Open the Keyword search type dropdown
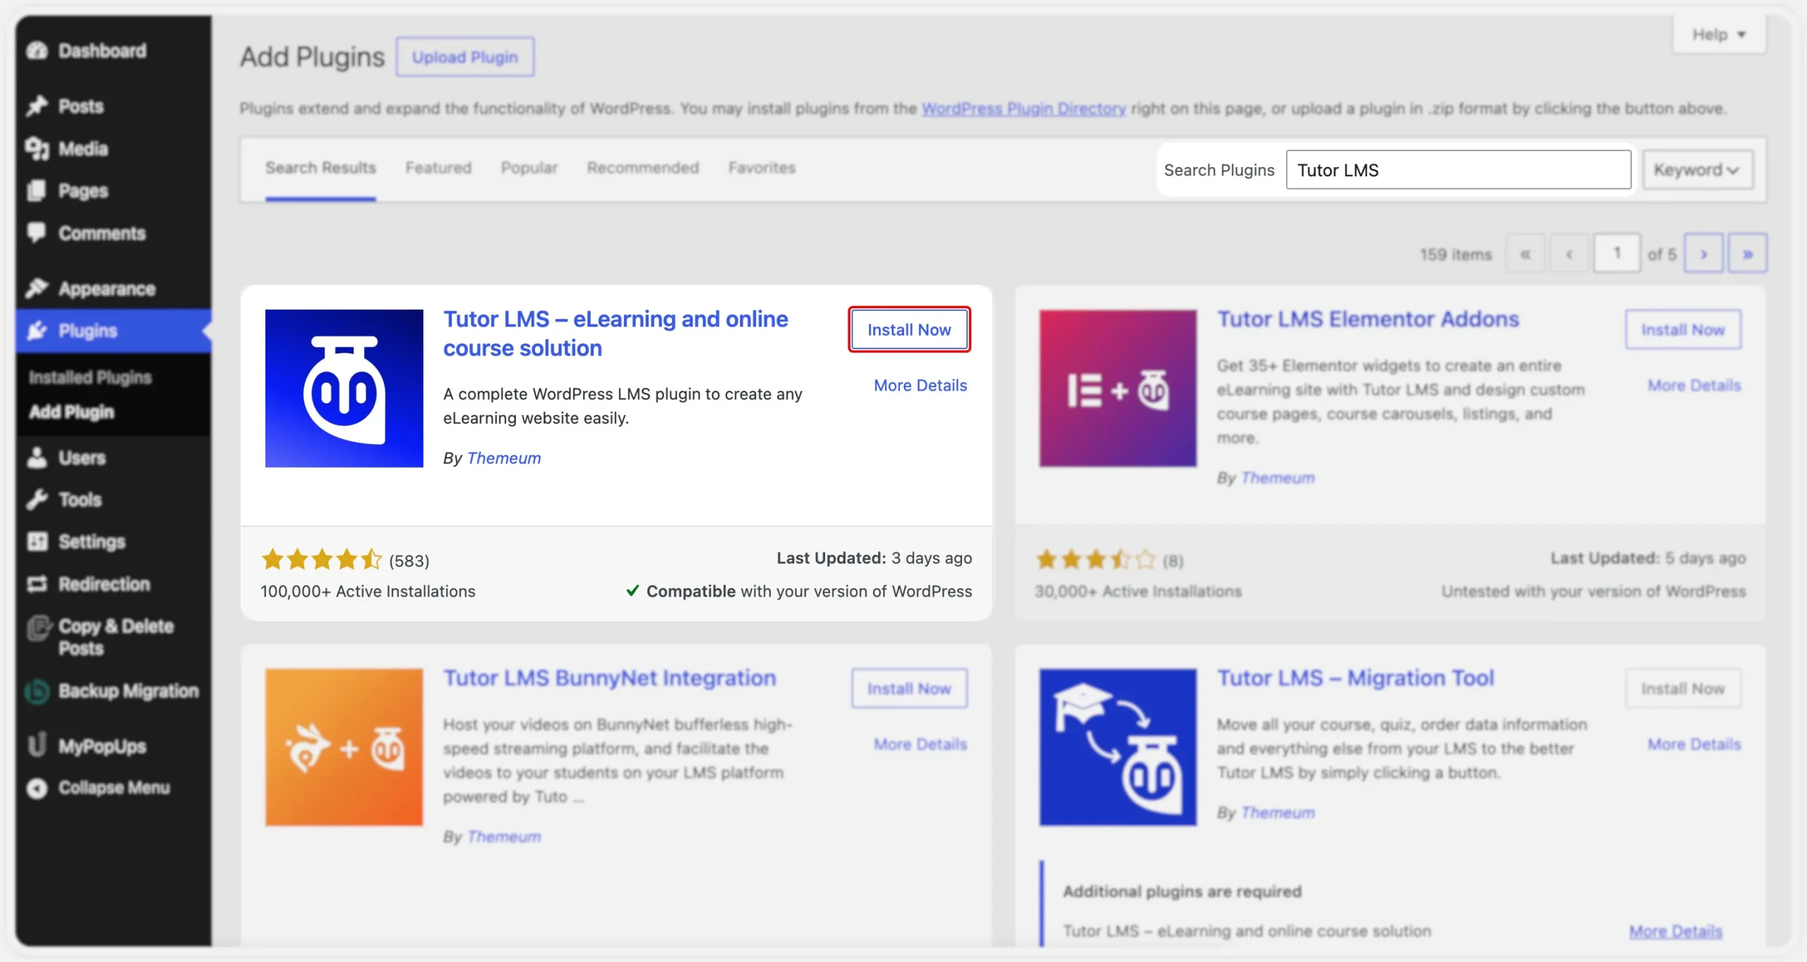Viewport: 1807px width, 962px height. click(1698, 170)
